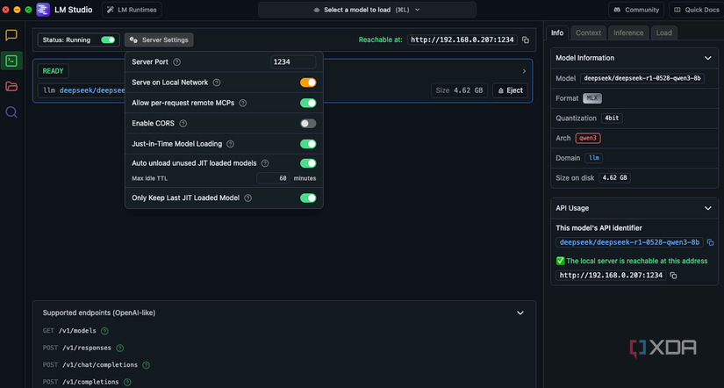This screenshot has height=388, width=724.
Task: Open the Chat sidebar icon
Action: point(11,35)
